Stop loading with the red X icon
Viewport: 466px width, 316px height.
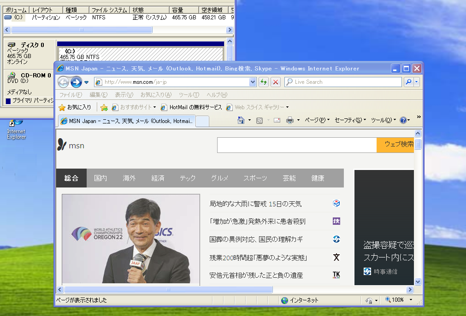(x=276, y=82)
